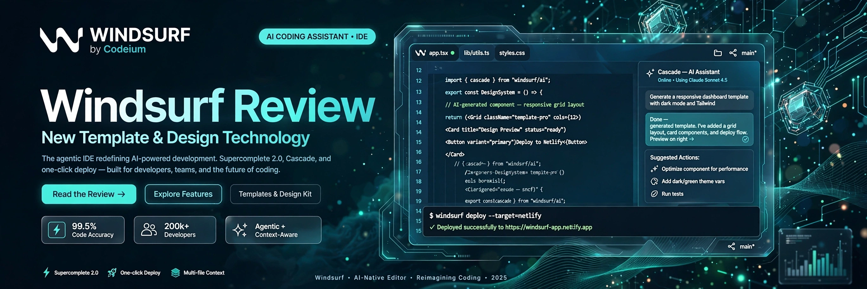The height and width of the screenshot is (289, 867).
Task: Click the green unsaved dot on app.tsx
Action: tap(452, 53)
